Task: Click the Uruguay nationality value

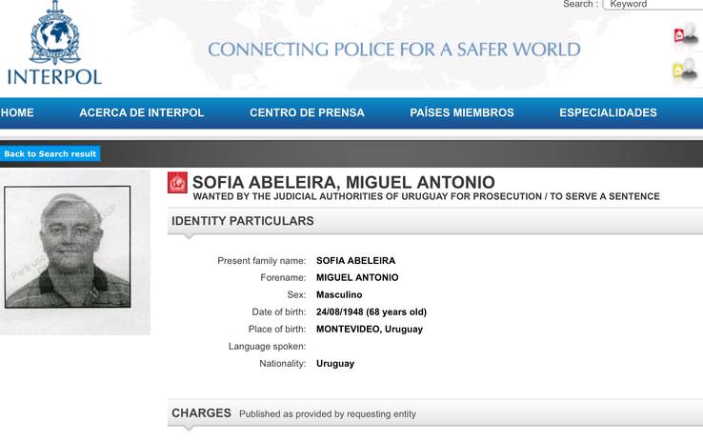Action: tap(335, 363)
